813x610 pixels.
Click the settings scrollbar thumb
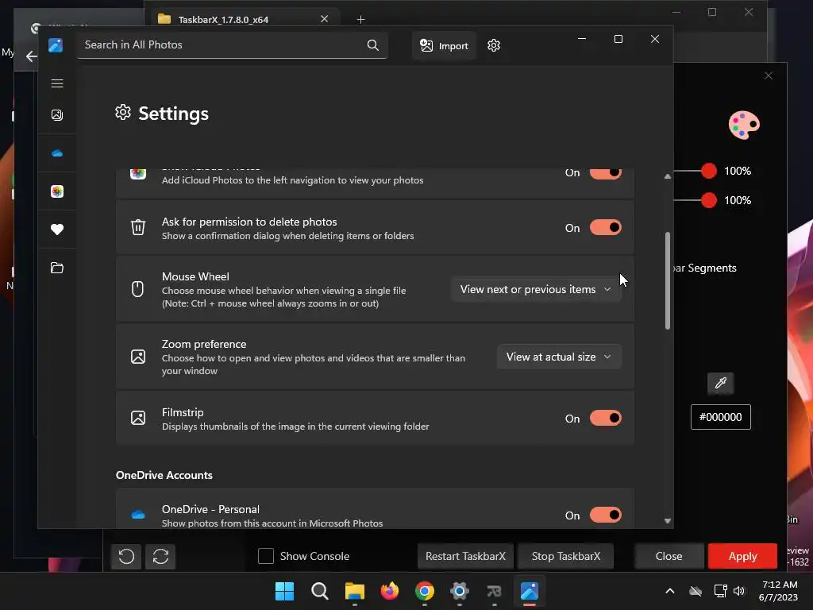pos(668,280)
